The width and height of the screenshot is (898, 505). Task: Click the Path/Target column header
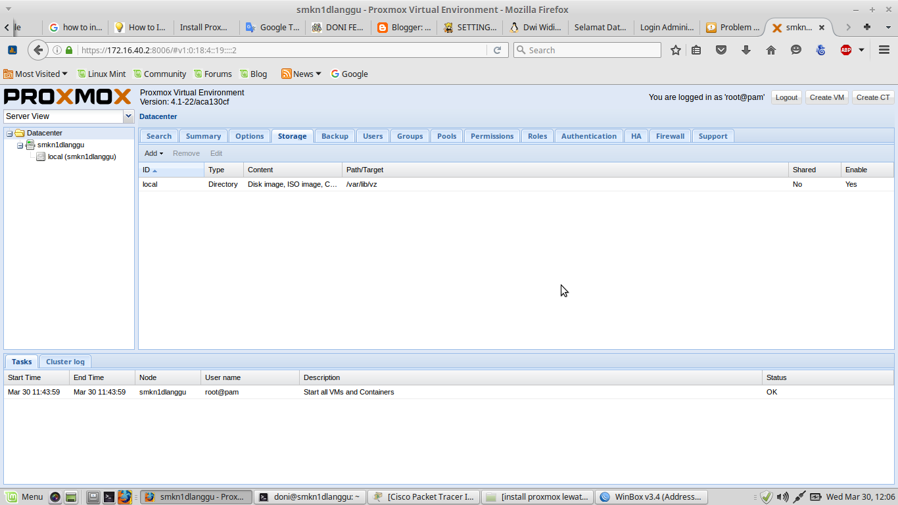(x=565, y=170)
